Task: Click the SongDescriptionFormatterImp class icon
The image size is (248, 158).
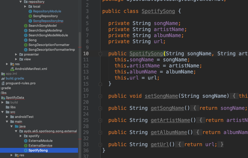Action: coord(26,50)
